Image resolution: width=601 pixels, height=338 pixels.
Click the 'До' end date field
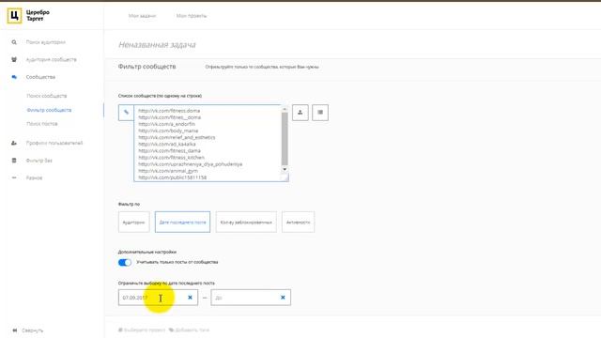[x=251, y=298]
